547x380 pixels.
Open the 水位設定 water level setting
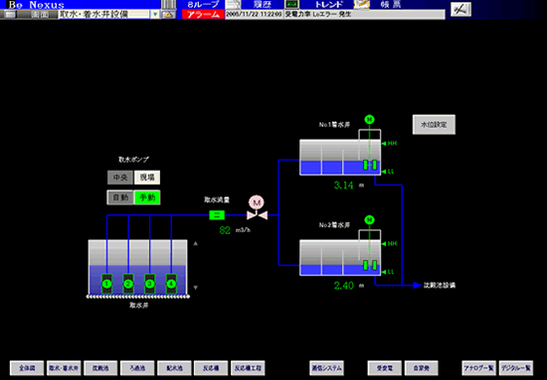point(434,125)
